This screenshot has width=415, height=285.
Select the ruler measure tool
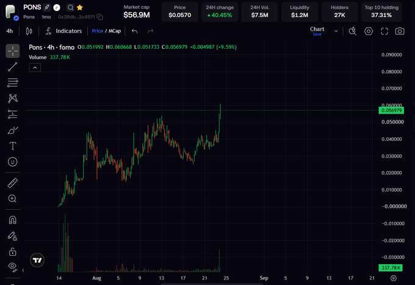(12, 183)
